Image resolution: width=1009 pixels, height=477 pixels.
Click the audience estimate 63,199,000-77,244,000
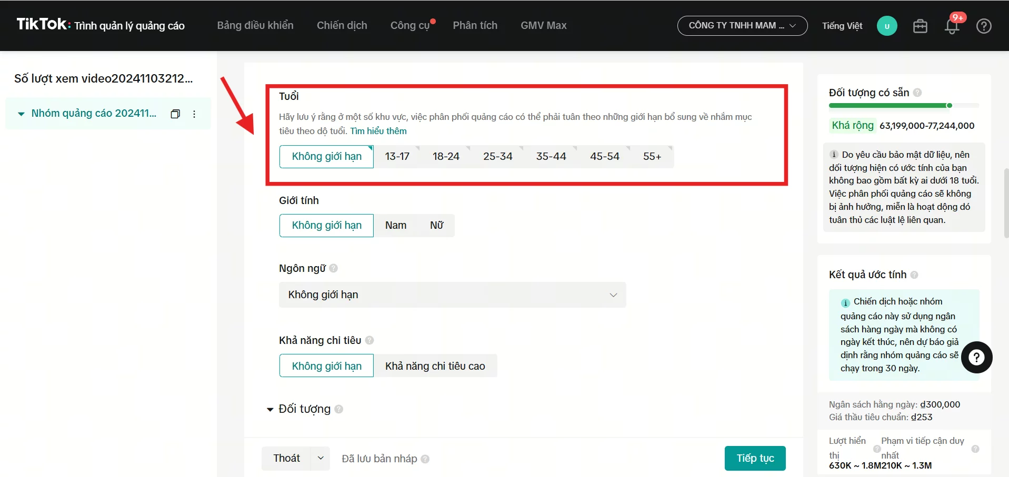click(927, 126)
